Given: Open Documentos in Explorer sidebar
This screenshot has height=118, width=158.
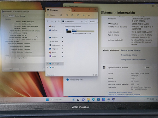Looking at the screenshot, I should [54, 45].
